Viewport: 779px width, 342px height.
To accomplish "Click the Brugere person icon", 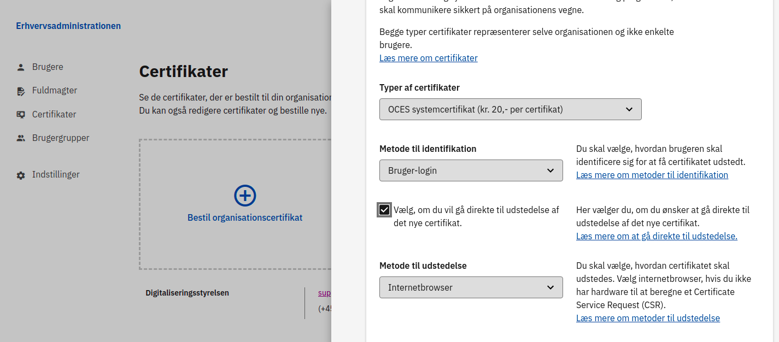I will [x=21, y=67].
